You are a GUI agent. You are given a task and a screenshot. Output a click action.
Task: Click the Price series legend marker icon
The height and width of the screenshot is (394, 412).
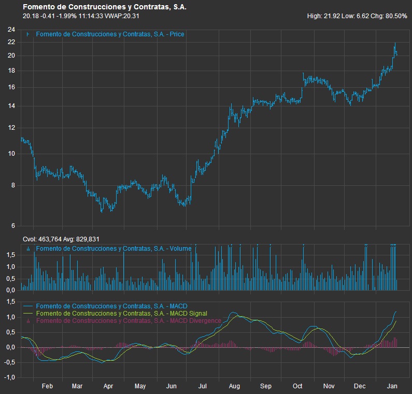[28, 34]
